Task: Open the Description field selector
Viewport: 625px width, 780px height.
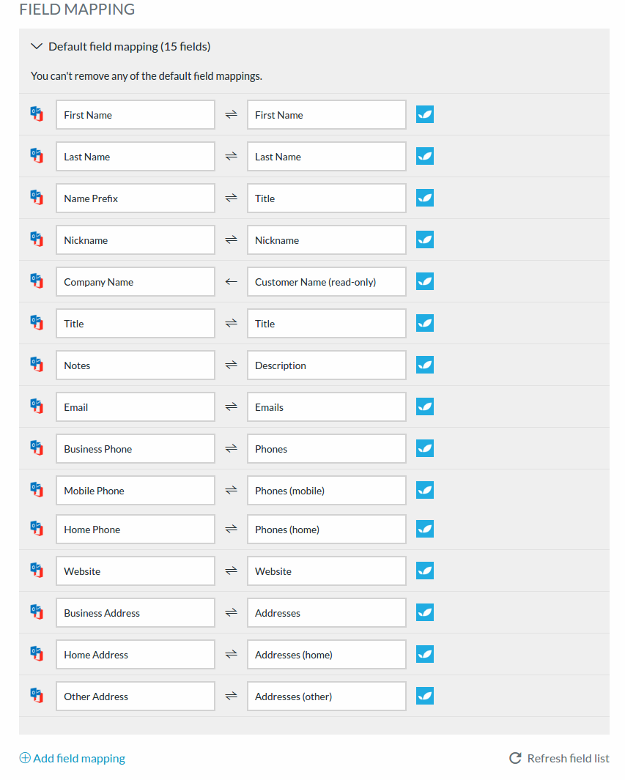Action: click(x=327, y=365)
